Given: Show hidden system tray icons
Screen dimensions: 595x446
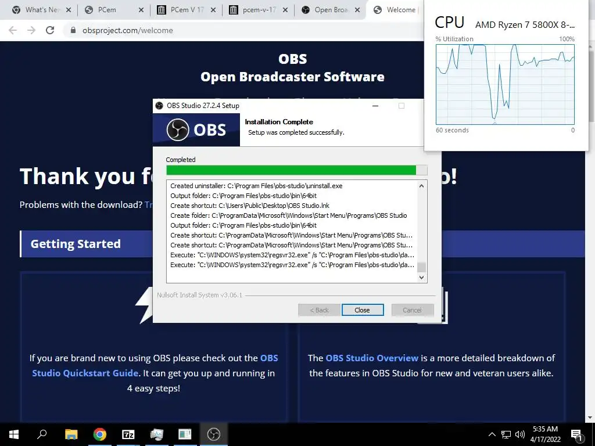Looking at the screenshot, I should [492, 434].
